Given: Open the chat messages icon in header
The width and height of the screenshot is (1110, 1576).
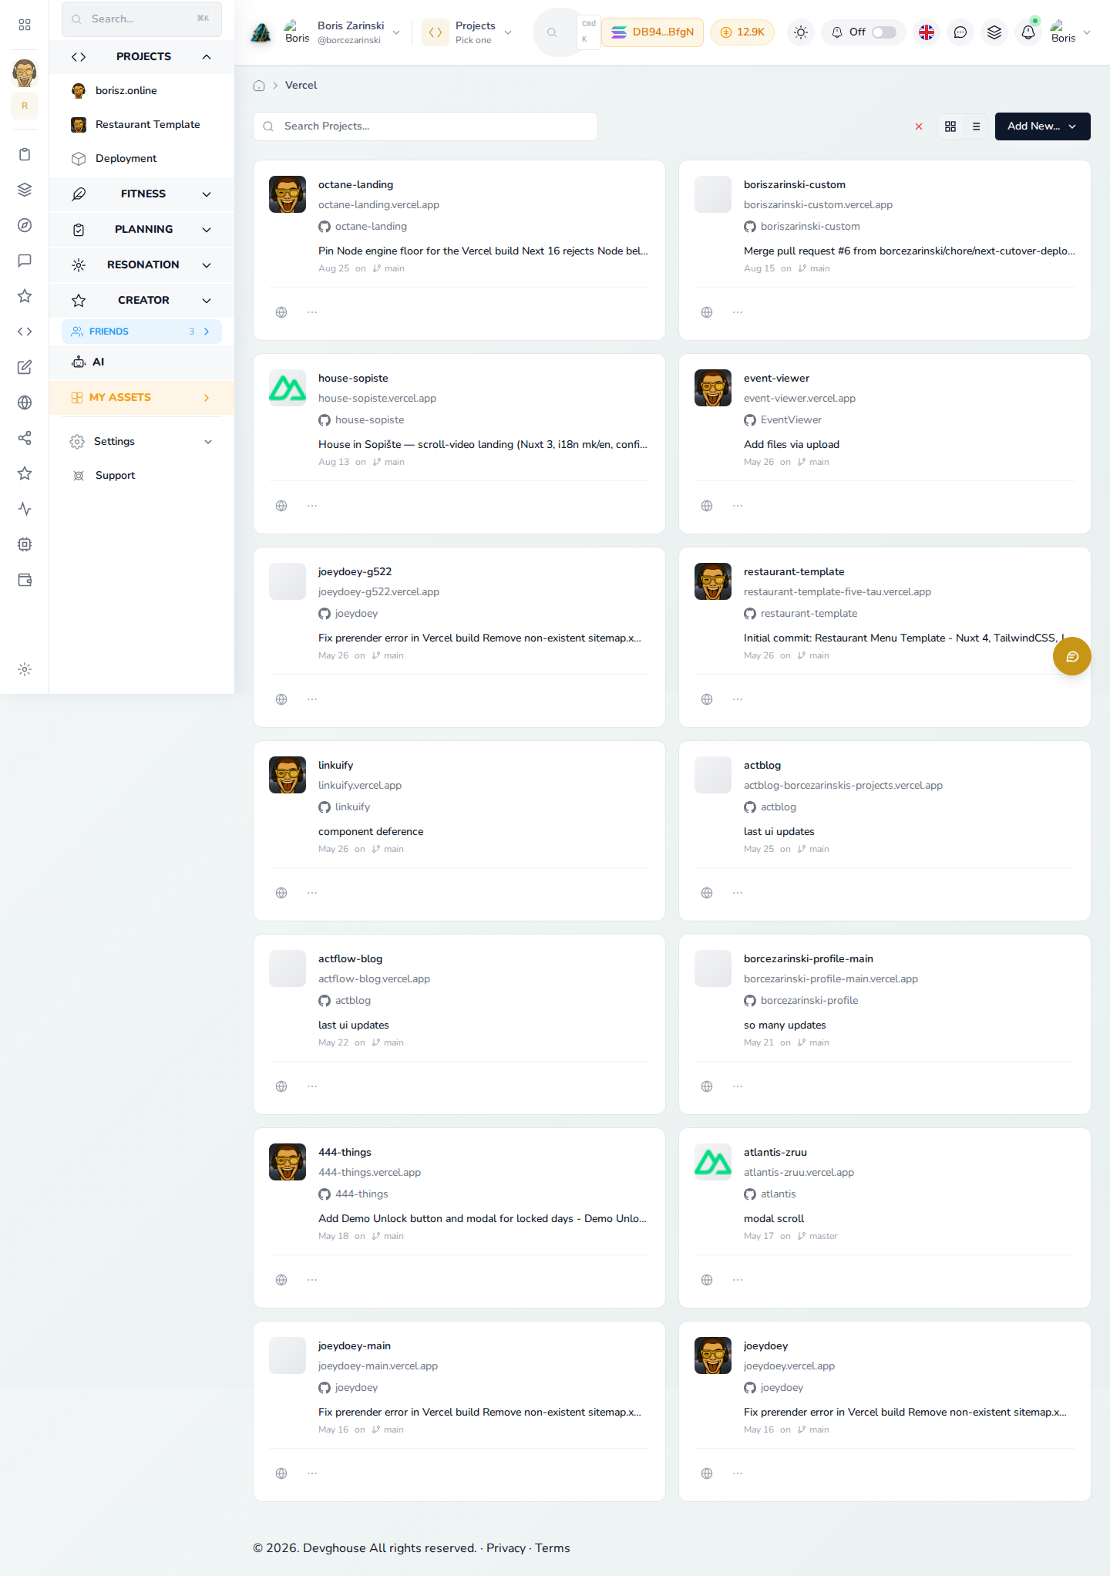Looking at the screenshot, I should point(960,32).
